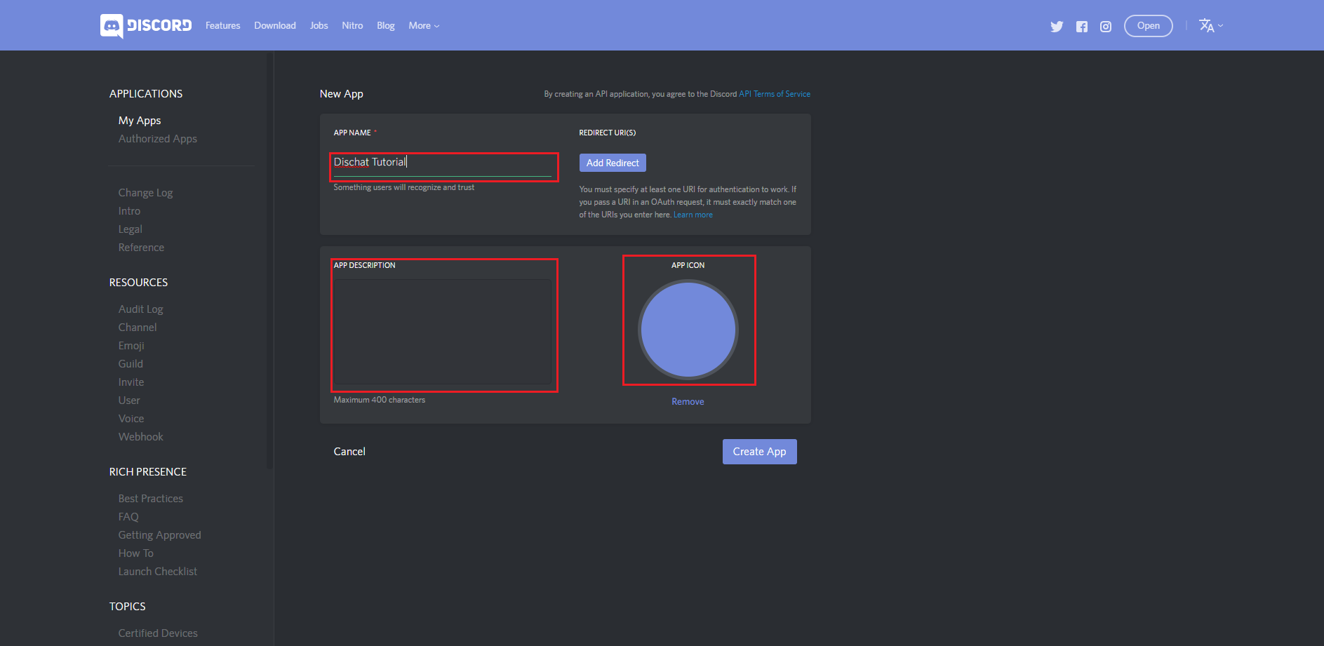Click the RICH PRESENCE sidebar heading
Image resolution: width=1324 pixels, height=646 pixels.
coord(148,472)
